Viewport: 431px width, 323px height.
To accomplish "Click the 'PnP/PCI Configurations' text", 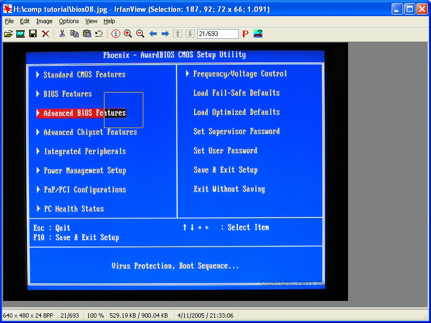I will pyautogui.click(x=85, y=190).
